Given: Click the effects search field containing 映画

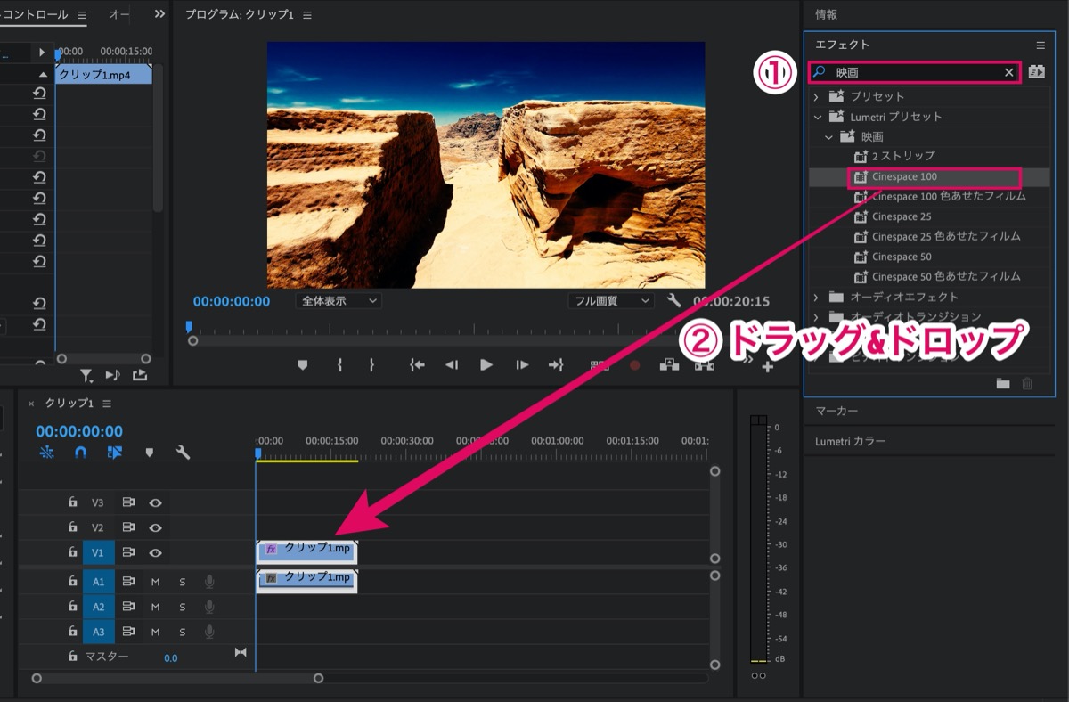Looking at the screenshot, I should coord(915,73).
